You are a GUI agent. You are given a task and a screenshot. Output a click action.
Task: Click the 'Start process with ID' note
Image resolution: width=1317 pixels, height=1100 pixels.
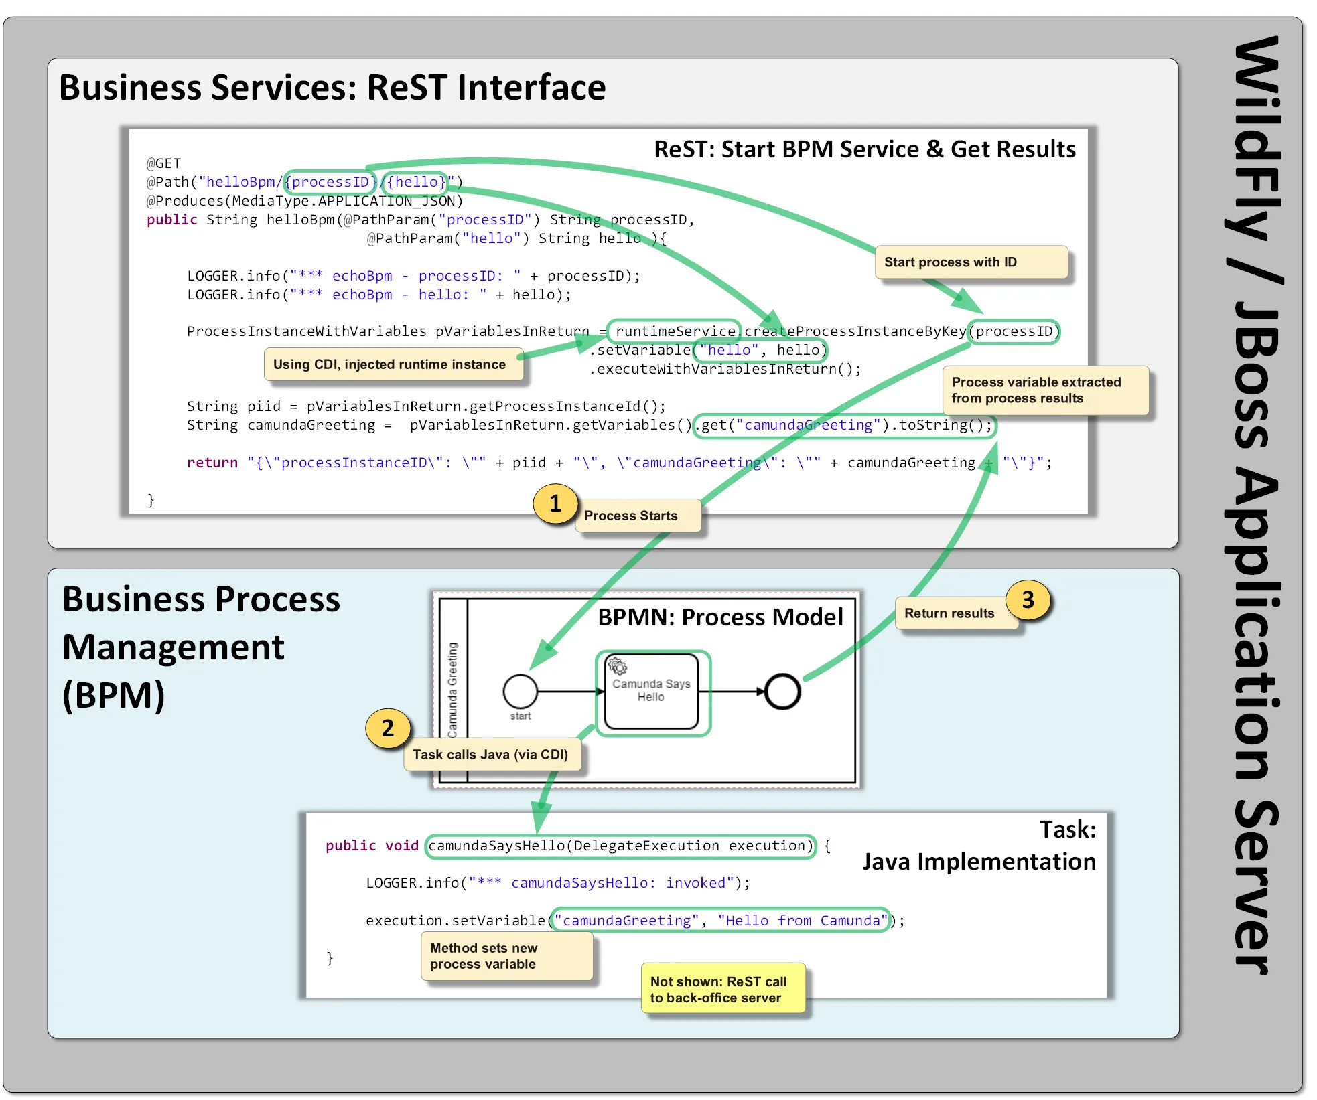click(971, 262)
